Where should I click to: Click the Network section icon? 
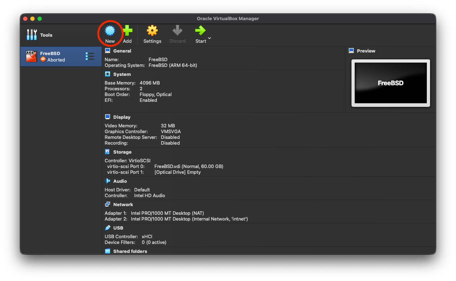107,204
